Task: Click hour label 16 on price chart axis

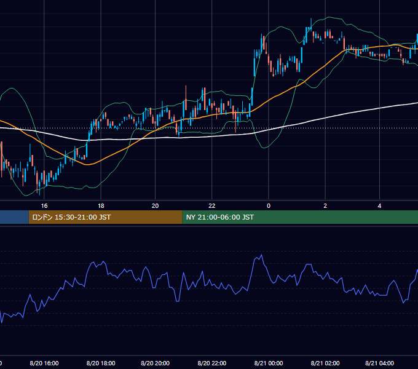Action: pos(44,206)
